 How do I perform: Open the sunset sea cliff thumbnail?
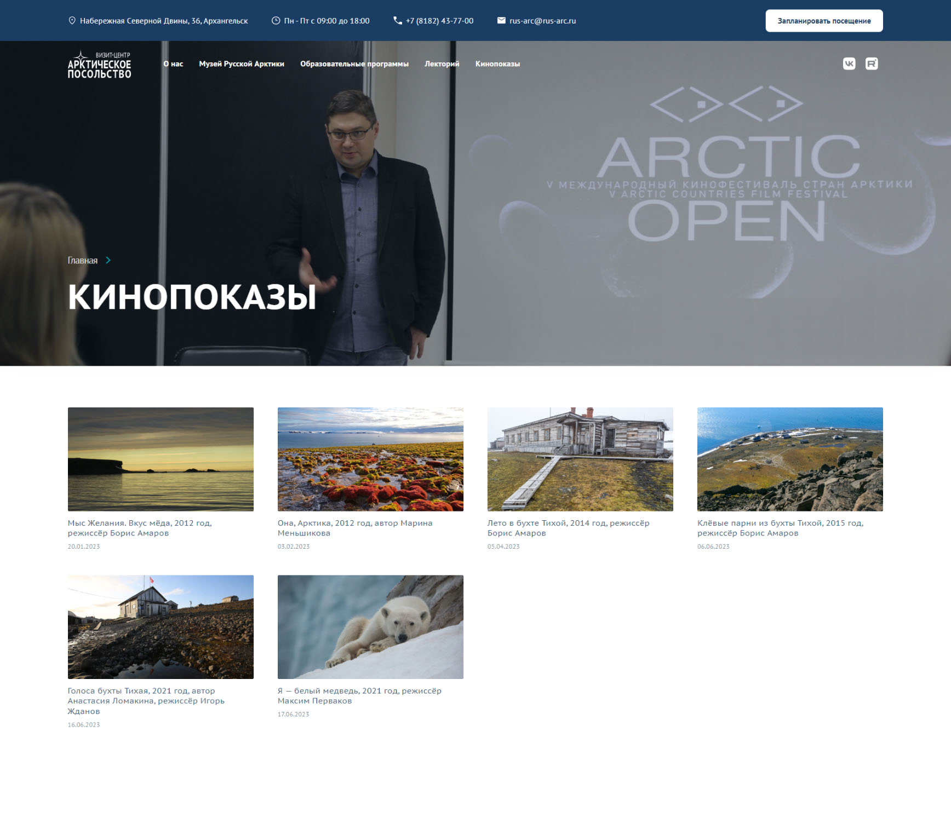pos(161,459)
